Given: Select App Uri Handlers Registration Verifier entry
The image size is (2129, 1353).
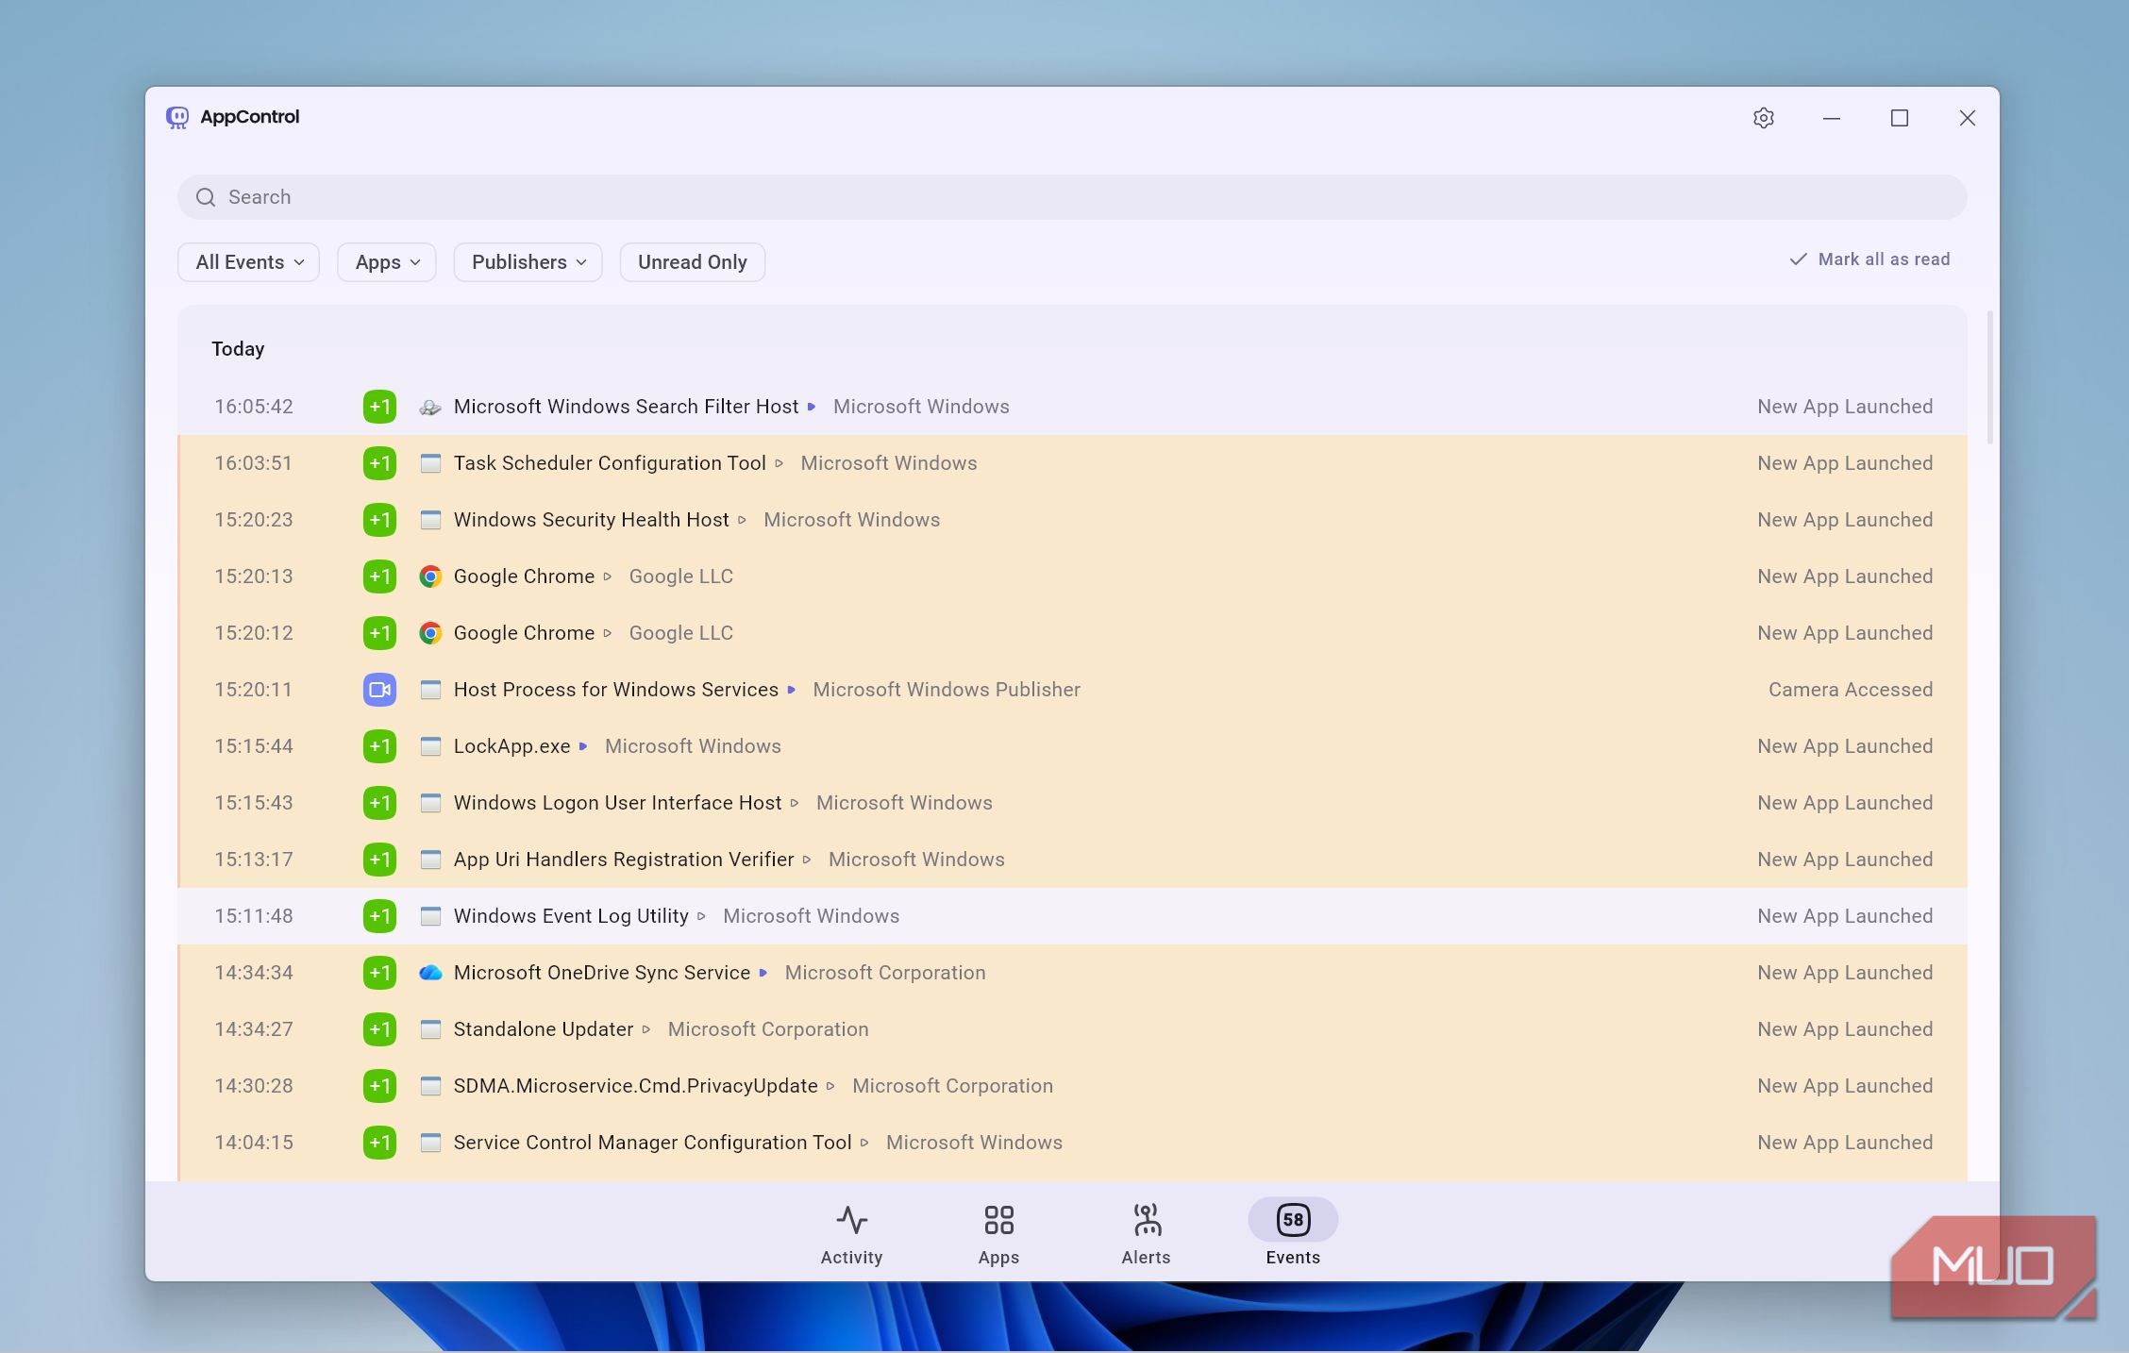Looking at the screenshot, I should point(1072,860).
